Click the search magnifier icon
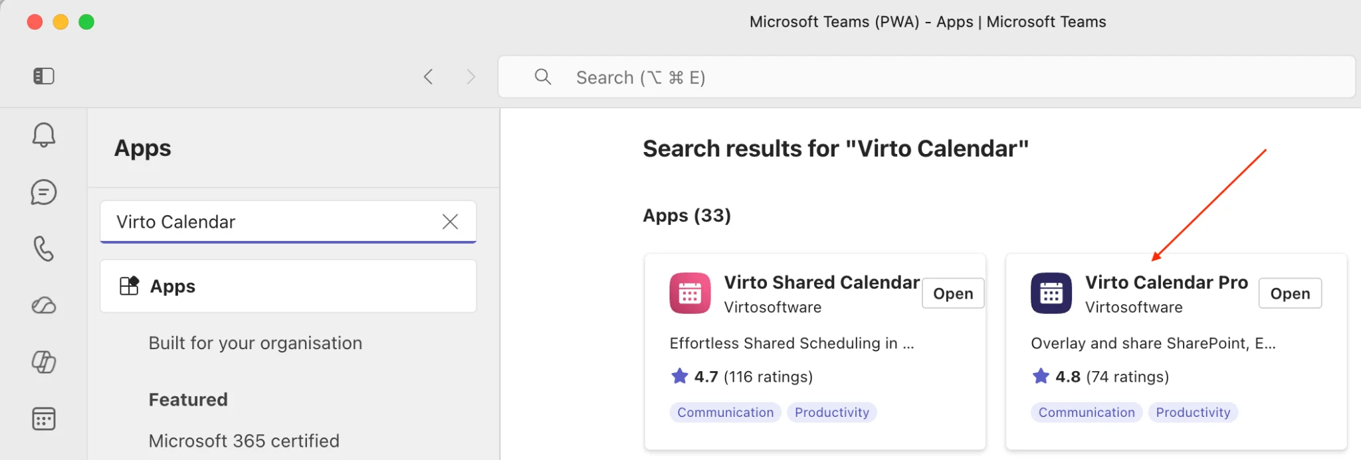The width and height of the screenshot is (1361, 460). coord(543,77)
